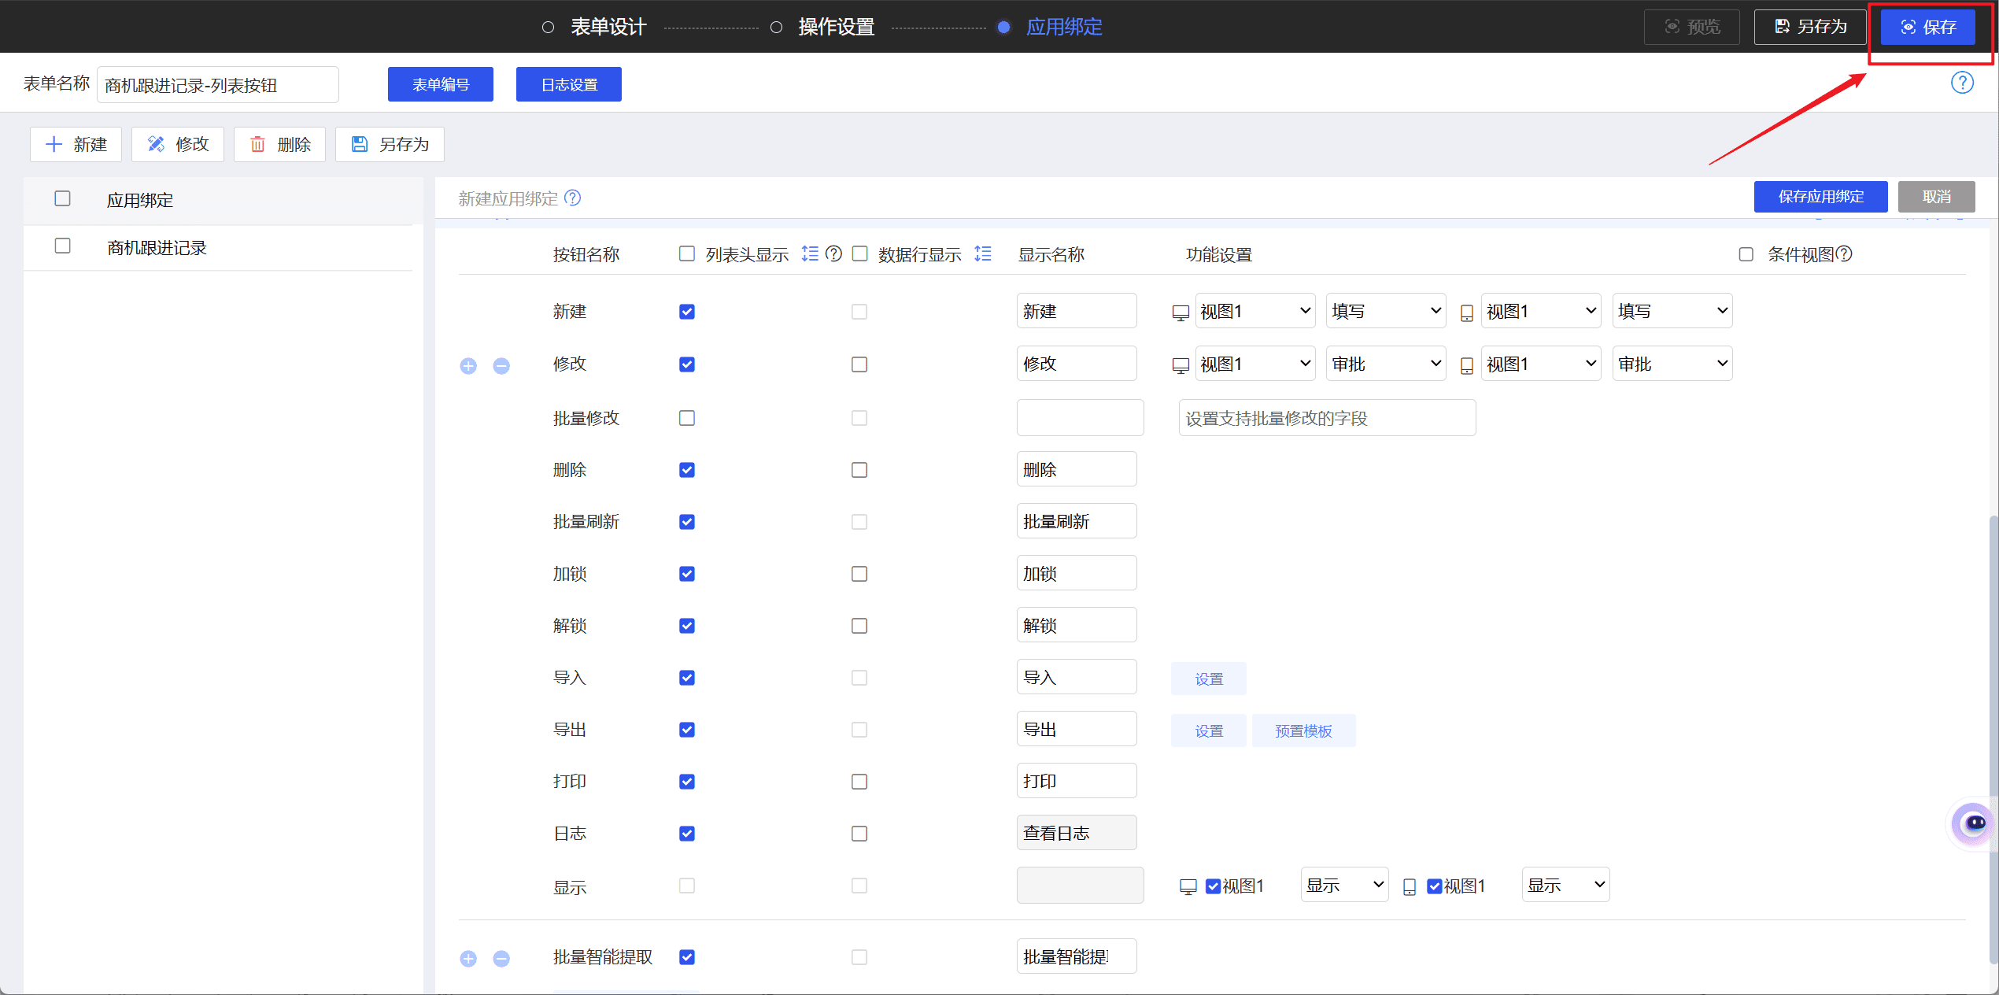
Task: Click the plus icon beside 批量智能提取
Action: [468, 958]
